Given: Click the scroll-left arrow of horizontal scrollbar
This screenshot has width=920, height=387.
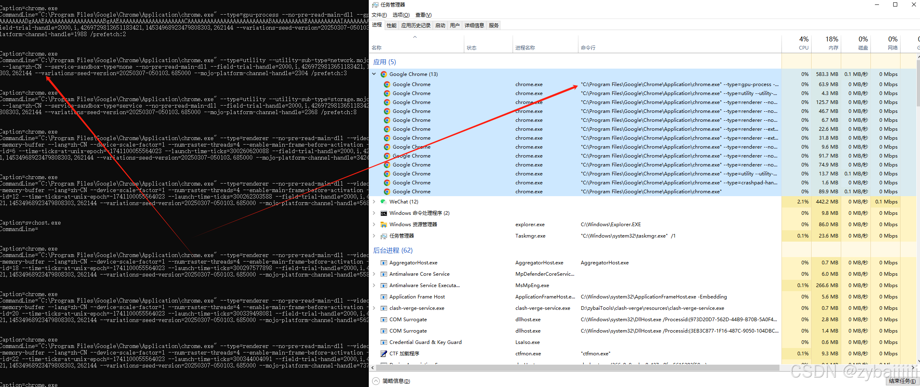Looking at the screenshot, I should click(x=372, y=368).
